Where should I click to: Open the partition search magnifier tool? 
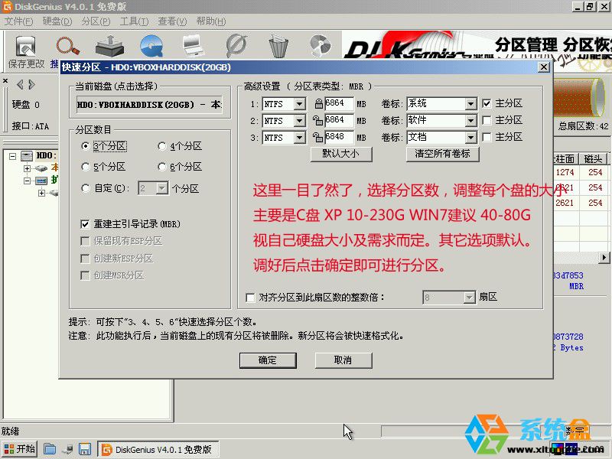[67, 46]
